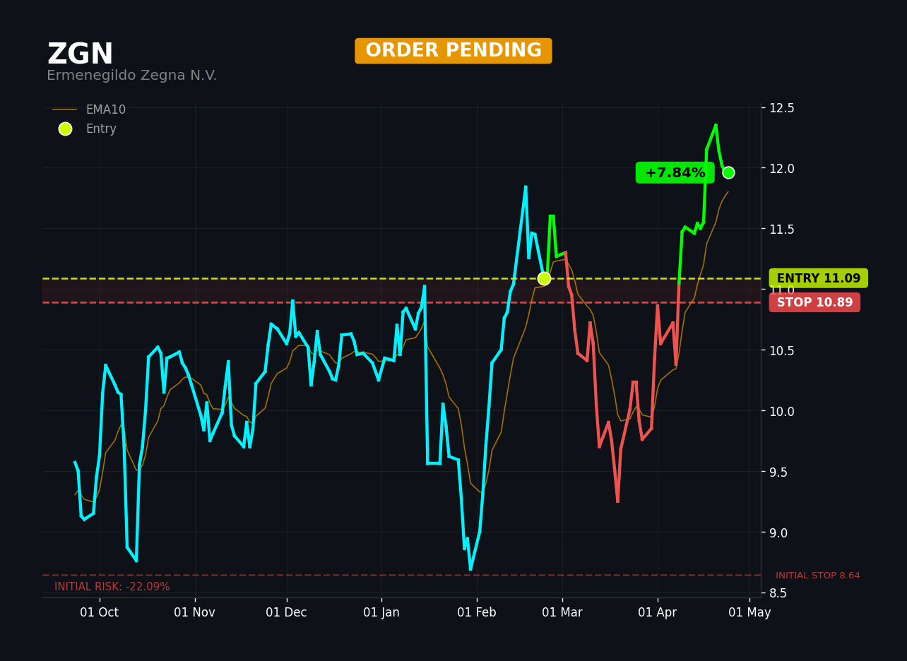This screenshot has height=661, width=907.
Task: Click the INITIAL RISK: -22.09% text
Action: [x=112, y=587]
